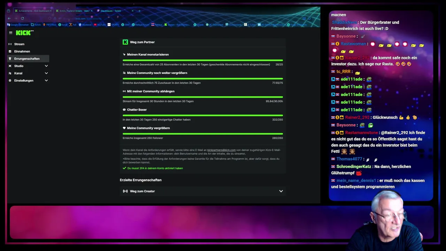Click the broadcast icon beside Weg zum Creator
This screenshot has width=446, height=251.
[x=125, y=191]
